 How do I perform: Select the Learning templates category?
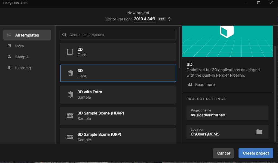coord(23,68)
